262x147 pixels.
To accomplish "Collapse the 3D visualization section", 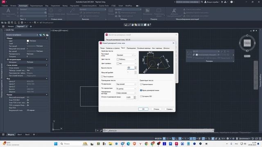I will pyautogui.click(x=47, y=59).
